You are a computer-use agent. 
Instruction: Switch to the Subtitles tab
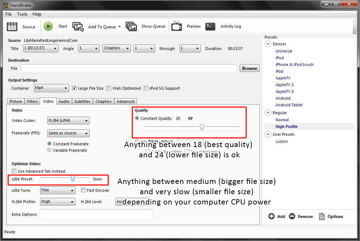coord(82,101)
